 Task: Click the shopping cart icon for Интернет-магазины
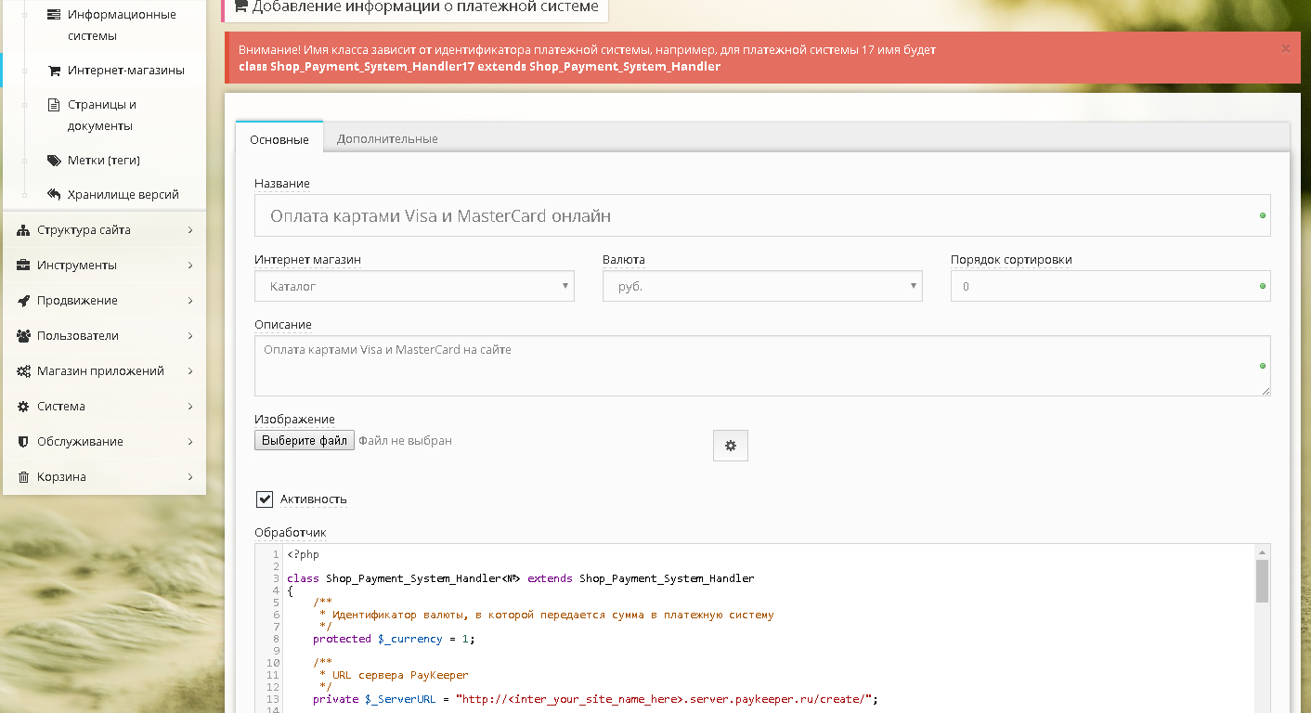pos(54,71)
